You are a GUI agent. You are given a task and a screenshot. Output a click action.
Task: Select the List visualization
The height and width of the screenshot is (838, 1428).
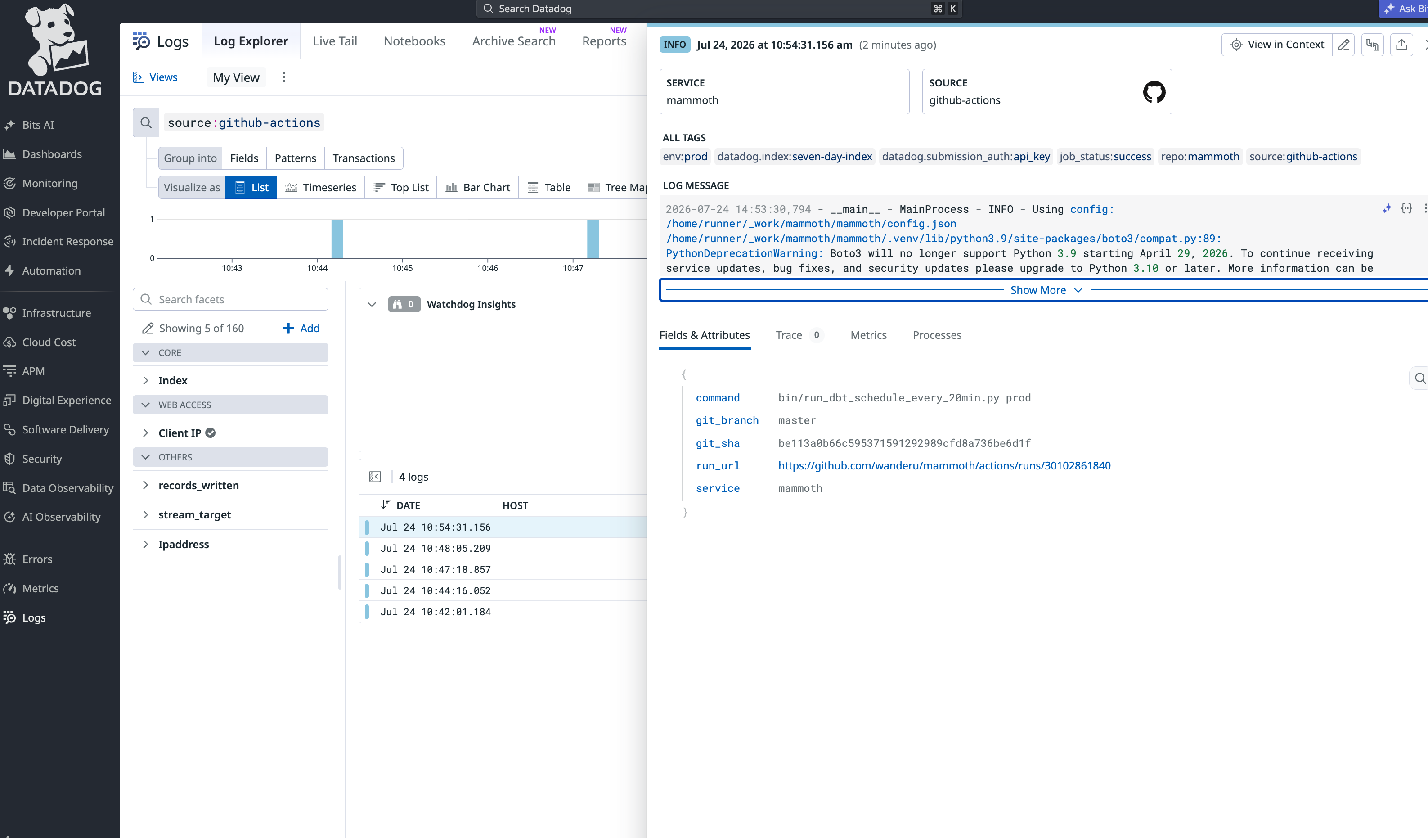pos(251,188)
